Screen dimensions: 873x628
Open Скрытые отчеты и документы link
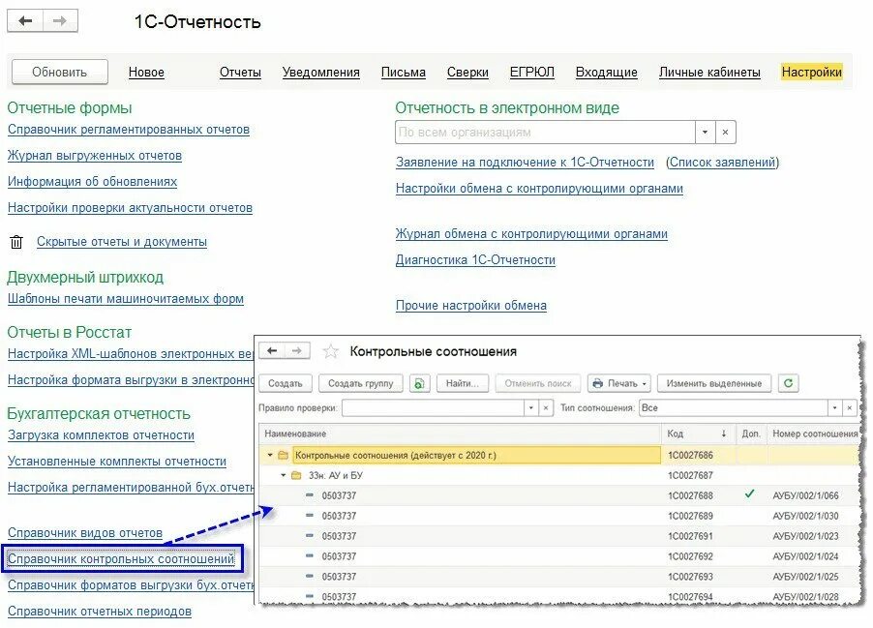coord(122,242)
